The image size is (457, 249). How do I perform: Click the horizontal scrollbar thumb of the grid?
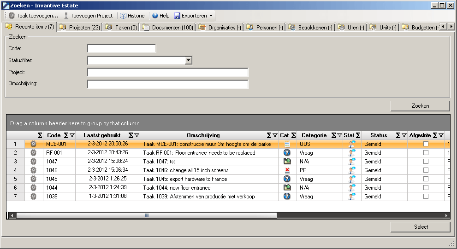(x=147, y=215)
